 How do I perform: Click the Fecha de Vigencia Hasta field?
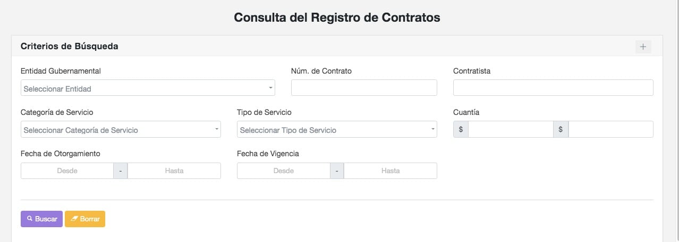pos(391,171)
